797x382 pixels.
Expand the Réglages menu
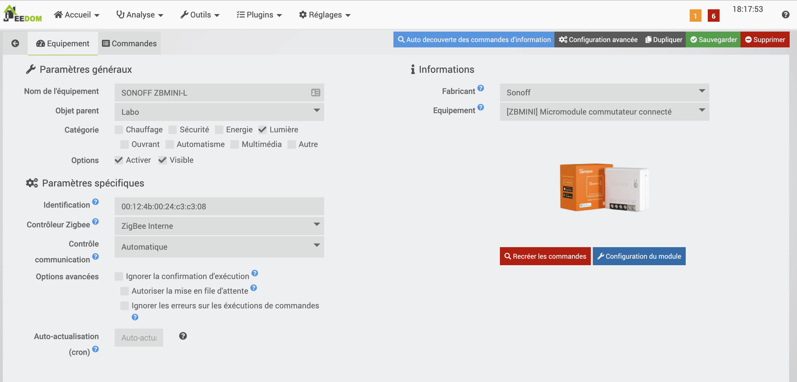tap(325, 14)
